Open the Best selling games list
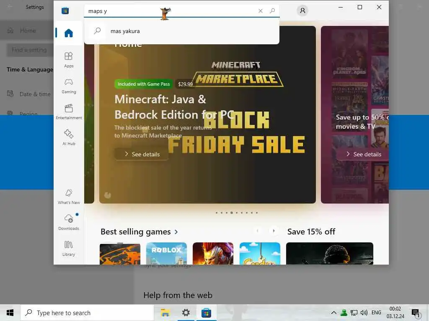The image size is (429, 321). pyautogui.click(x=136, y=232)
